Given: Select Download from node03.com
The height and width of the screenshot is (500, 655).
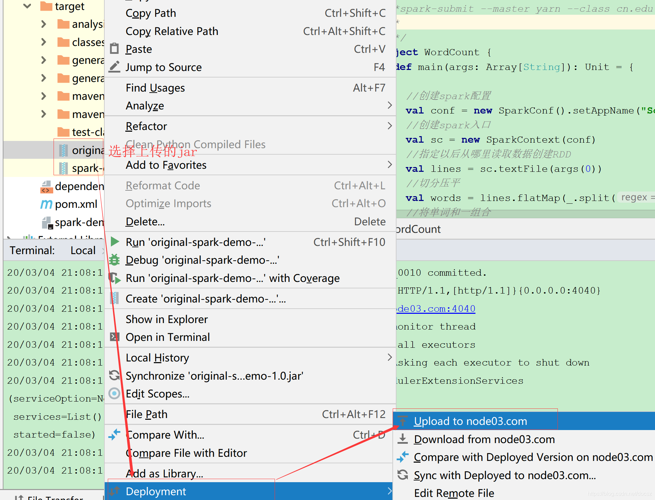Looking at the screenshot, I should tap(524, 439).
